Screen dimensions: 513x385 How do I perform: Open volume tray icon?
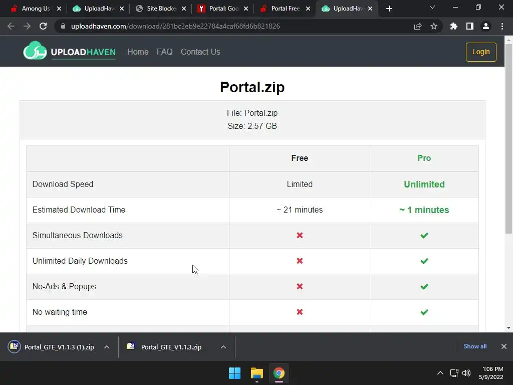[466, 373]
